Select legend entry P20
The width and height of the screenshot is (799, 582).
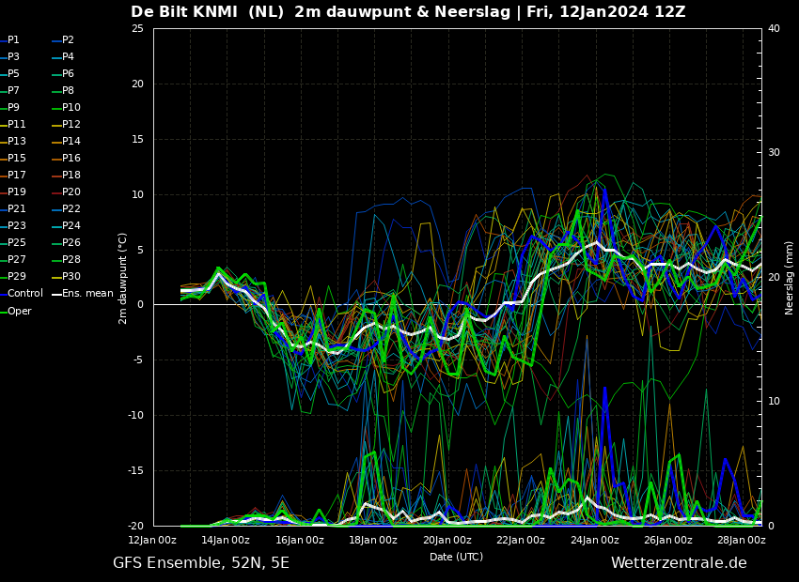coord(66,191)
